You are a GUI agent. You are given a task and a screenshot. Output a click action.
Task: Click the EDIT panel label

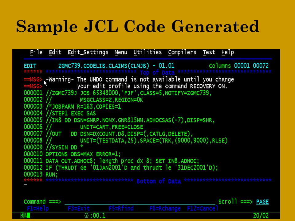coord(30,66)
